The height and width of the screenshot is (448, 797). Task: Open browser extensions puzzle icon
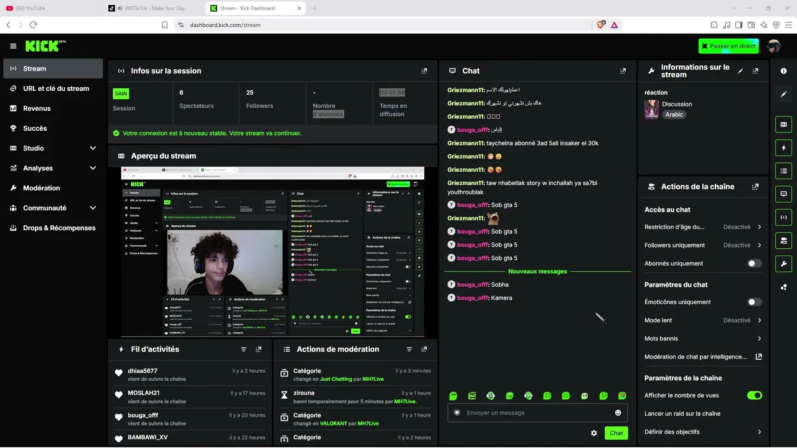point(714,25)
